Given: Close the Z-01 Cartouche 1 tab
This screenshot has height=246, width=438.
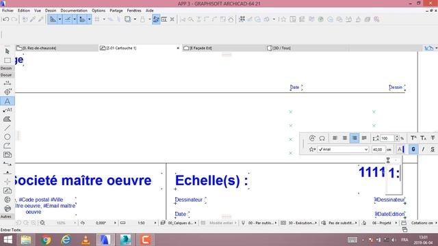Looking at the screenshot, I should [x=178, y=48].
